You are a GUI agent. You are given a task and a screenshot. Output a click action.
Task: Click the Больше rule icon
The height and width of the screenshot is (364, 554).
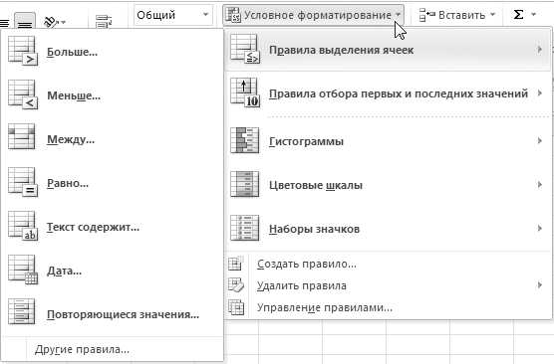click(x=23, y=52)
